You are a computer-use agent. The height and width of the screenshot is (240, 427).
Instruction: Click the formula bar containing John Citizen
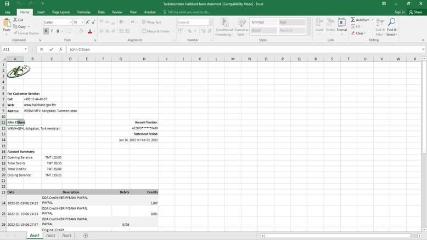point(241,49)
